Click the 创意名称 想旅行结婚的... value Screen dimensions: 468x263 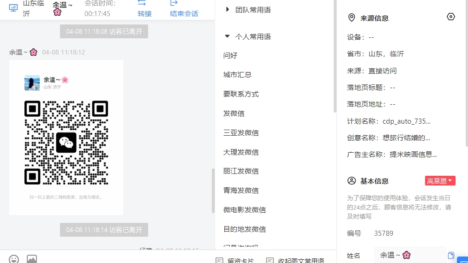(x=406, y=138)
